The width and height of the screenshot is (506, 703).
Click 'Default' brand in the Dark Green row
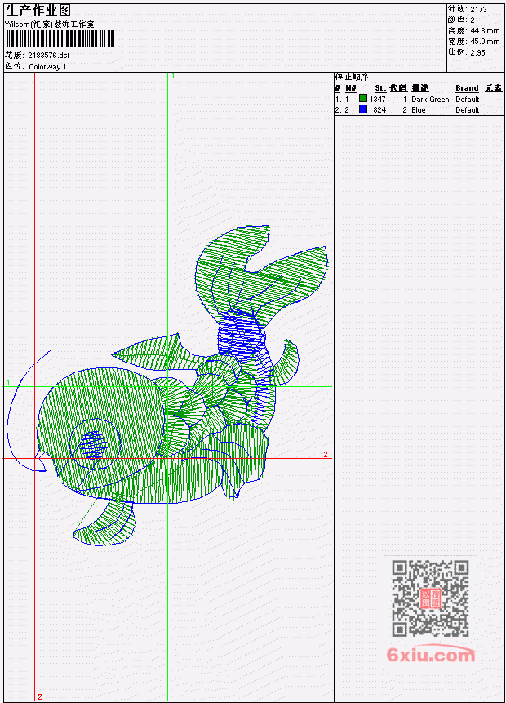[468, 99]
